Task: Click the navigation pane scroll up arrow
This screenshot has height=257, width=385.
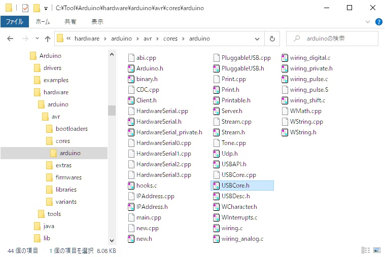Action: pyautogui.click(x=112, y=55)
